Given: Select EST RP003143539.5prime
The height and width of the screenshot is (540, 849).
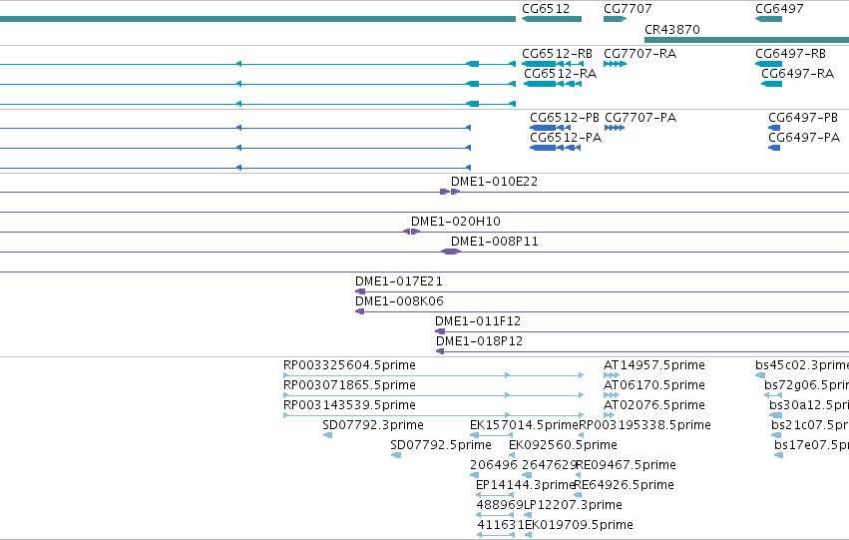Looking at the screenshot, I should tap(433, 415).
